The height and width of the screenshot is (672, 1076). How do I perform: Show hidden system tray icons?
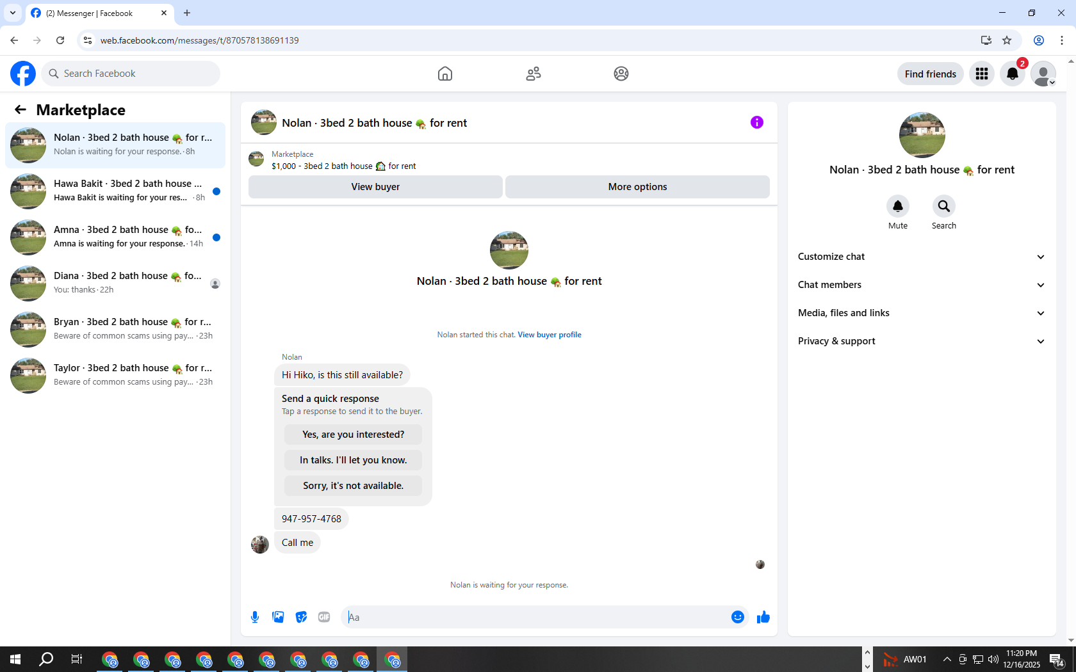[x=947, y=659]
